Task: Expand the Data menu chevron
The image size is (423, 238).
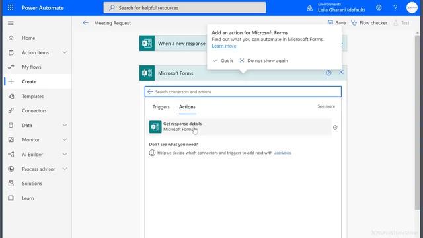Action: [65, 125]
